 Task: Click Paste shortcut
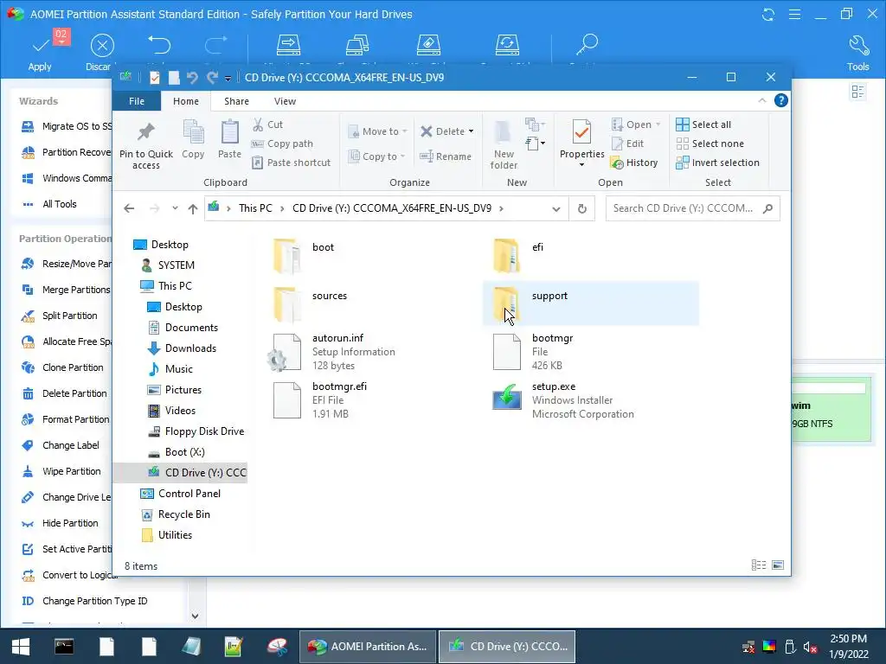point(292,163)
